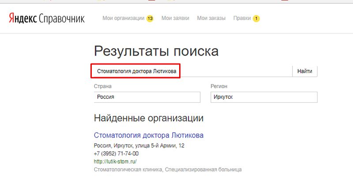Click the Регион label
Image resolution: width=353 pixels, height=178 pixels.
click(219, 86)
